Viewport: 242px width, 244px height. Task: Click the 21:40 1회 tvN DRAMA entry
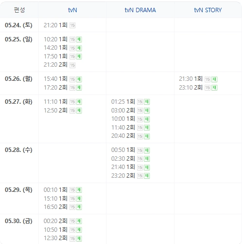(123, 167)
